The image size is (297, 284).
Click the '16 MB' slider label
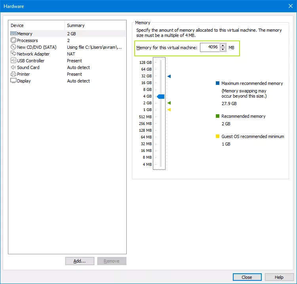tap(146, 150)
